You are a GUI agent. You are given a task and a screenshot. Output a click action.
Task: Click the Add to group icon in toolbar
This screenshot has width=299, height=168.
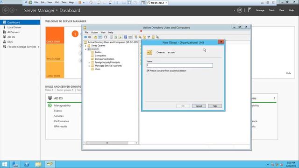pos(157,37)
